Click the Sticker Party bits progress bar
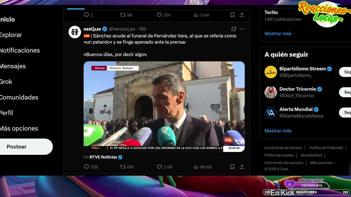This screenshot has height=197, width=351. (x=312, y=186)
